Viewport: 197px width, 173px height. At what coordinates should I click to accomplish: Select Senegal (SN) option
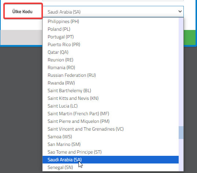coord(110,168)
